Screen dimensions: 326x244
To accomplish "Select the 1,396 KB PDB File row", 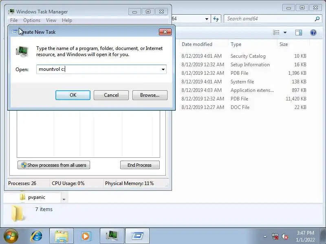I will coord(244,73).
